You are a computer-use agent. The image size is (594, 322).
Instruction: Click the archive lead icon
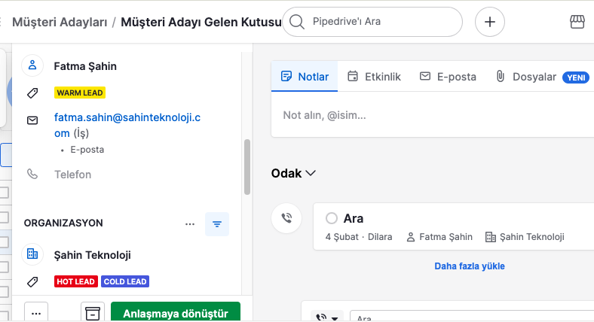(x=93, y=313)
